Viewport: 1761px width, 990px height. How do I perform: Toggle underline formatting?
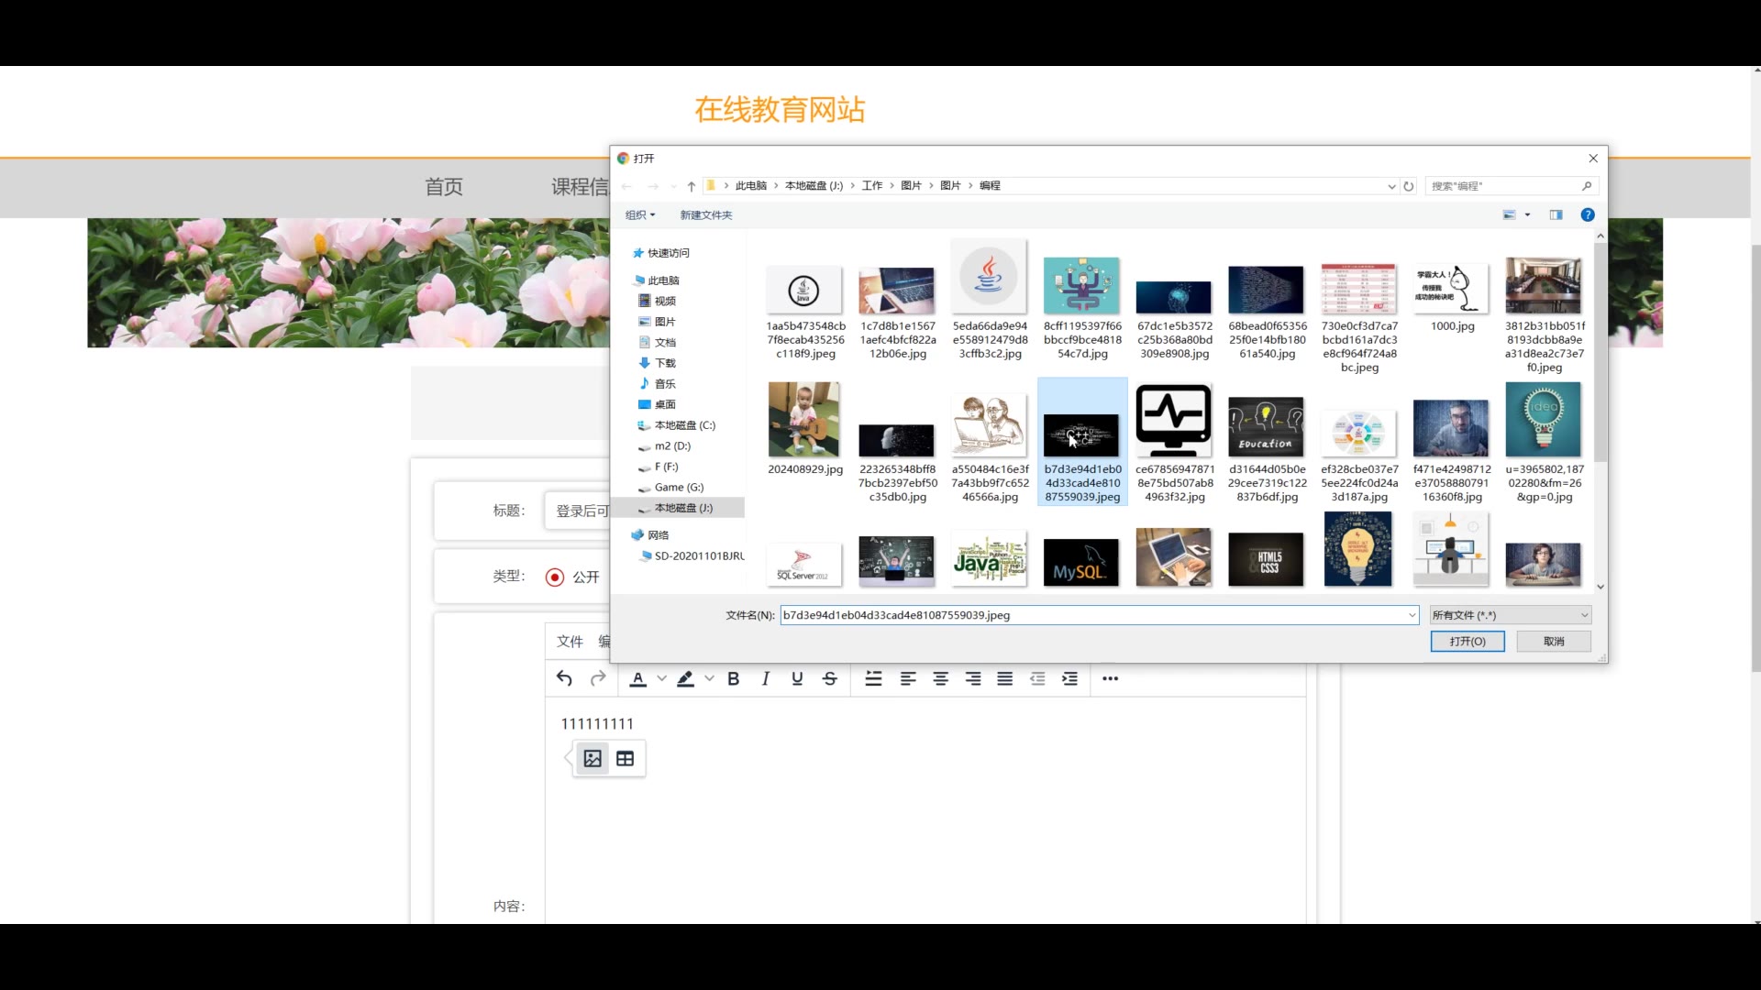point(797,678)
